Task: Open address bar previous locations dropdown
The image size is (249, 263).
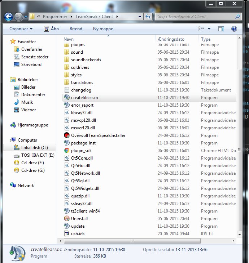Action: click(x=140, y=17)
